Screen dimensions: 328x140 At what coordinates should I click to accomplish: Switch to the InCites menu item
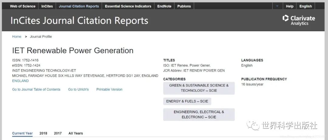[47, 6]
